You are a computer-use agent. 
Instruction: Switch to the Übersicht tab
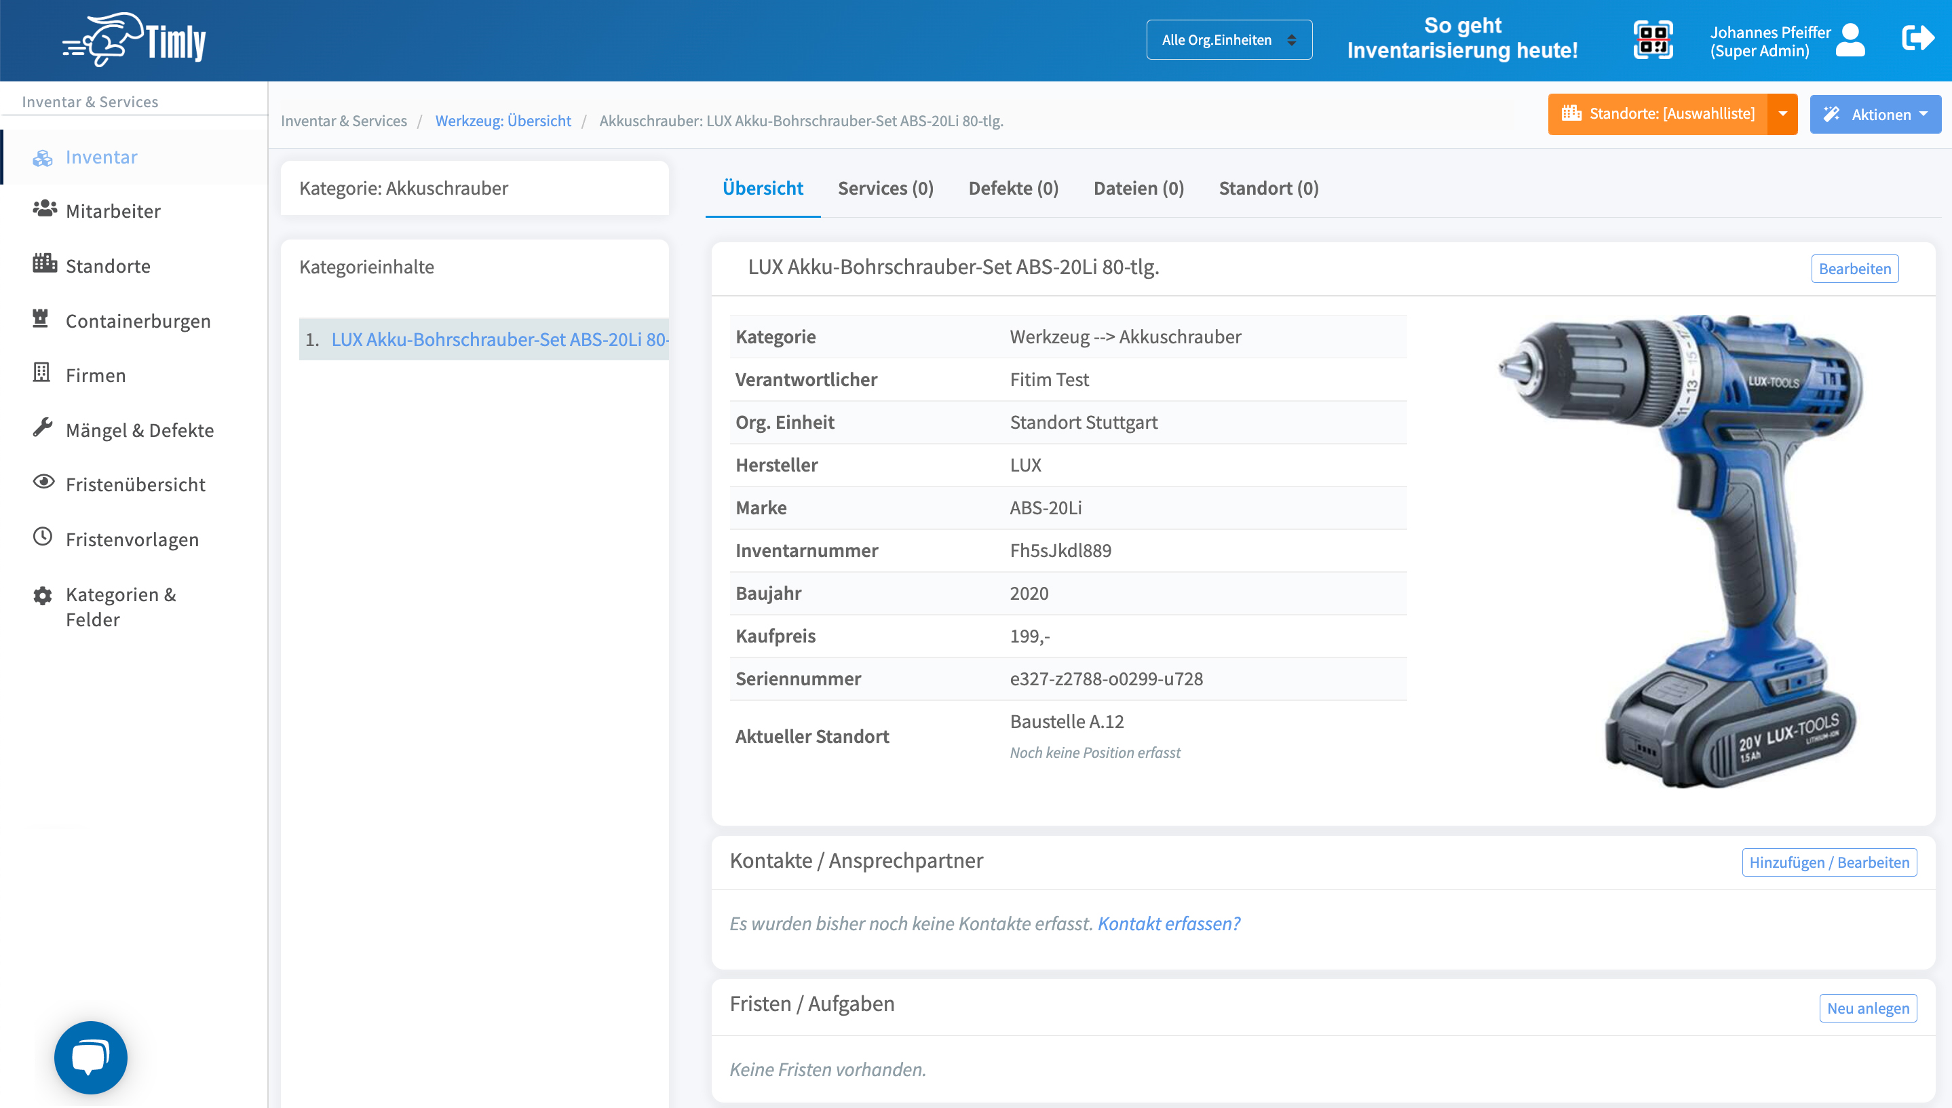coord(762,189)
